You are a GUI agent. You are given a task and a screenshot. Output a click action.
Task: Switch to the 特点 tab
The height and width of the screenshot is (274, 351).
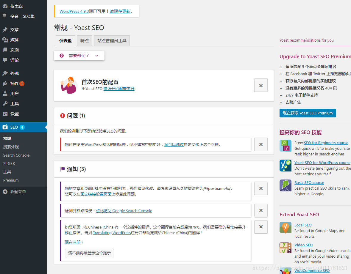coord(84,41)
